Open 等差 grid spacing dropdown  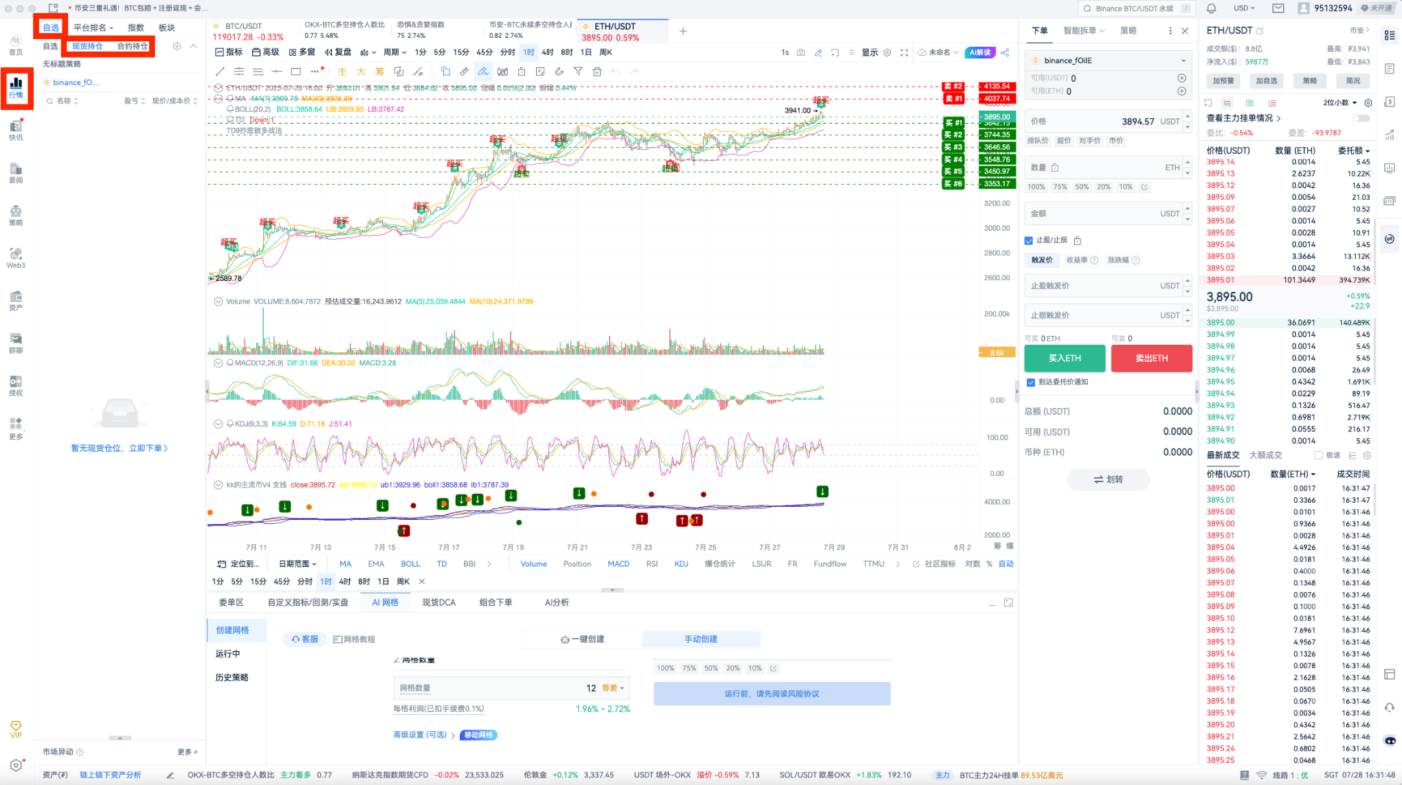point(613,688)
